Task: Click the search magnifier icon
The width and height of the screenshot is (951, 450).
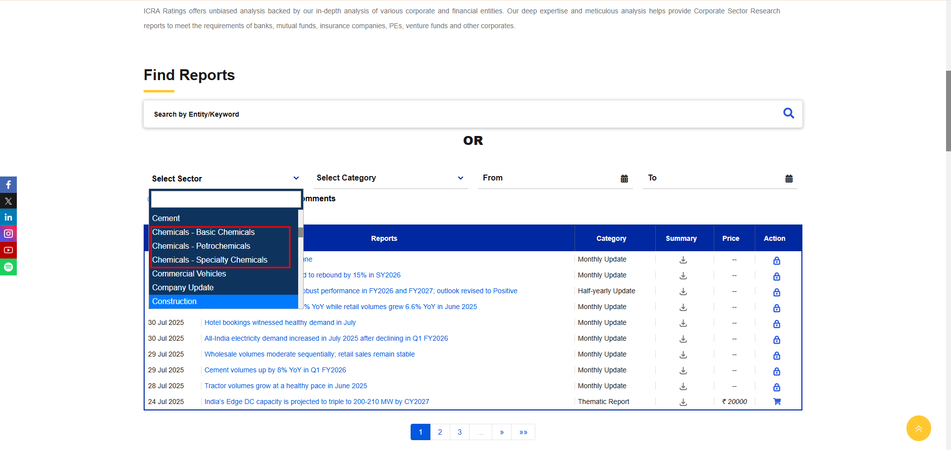Action: pos(789,114)
